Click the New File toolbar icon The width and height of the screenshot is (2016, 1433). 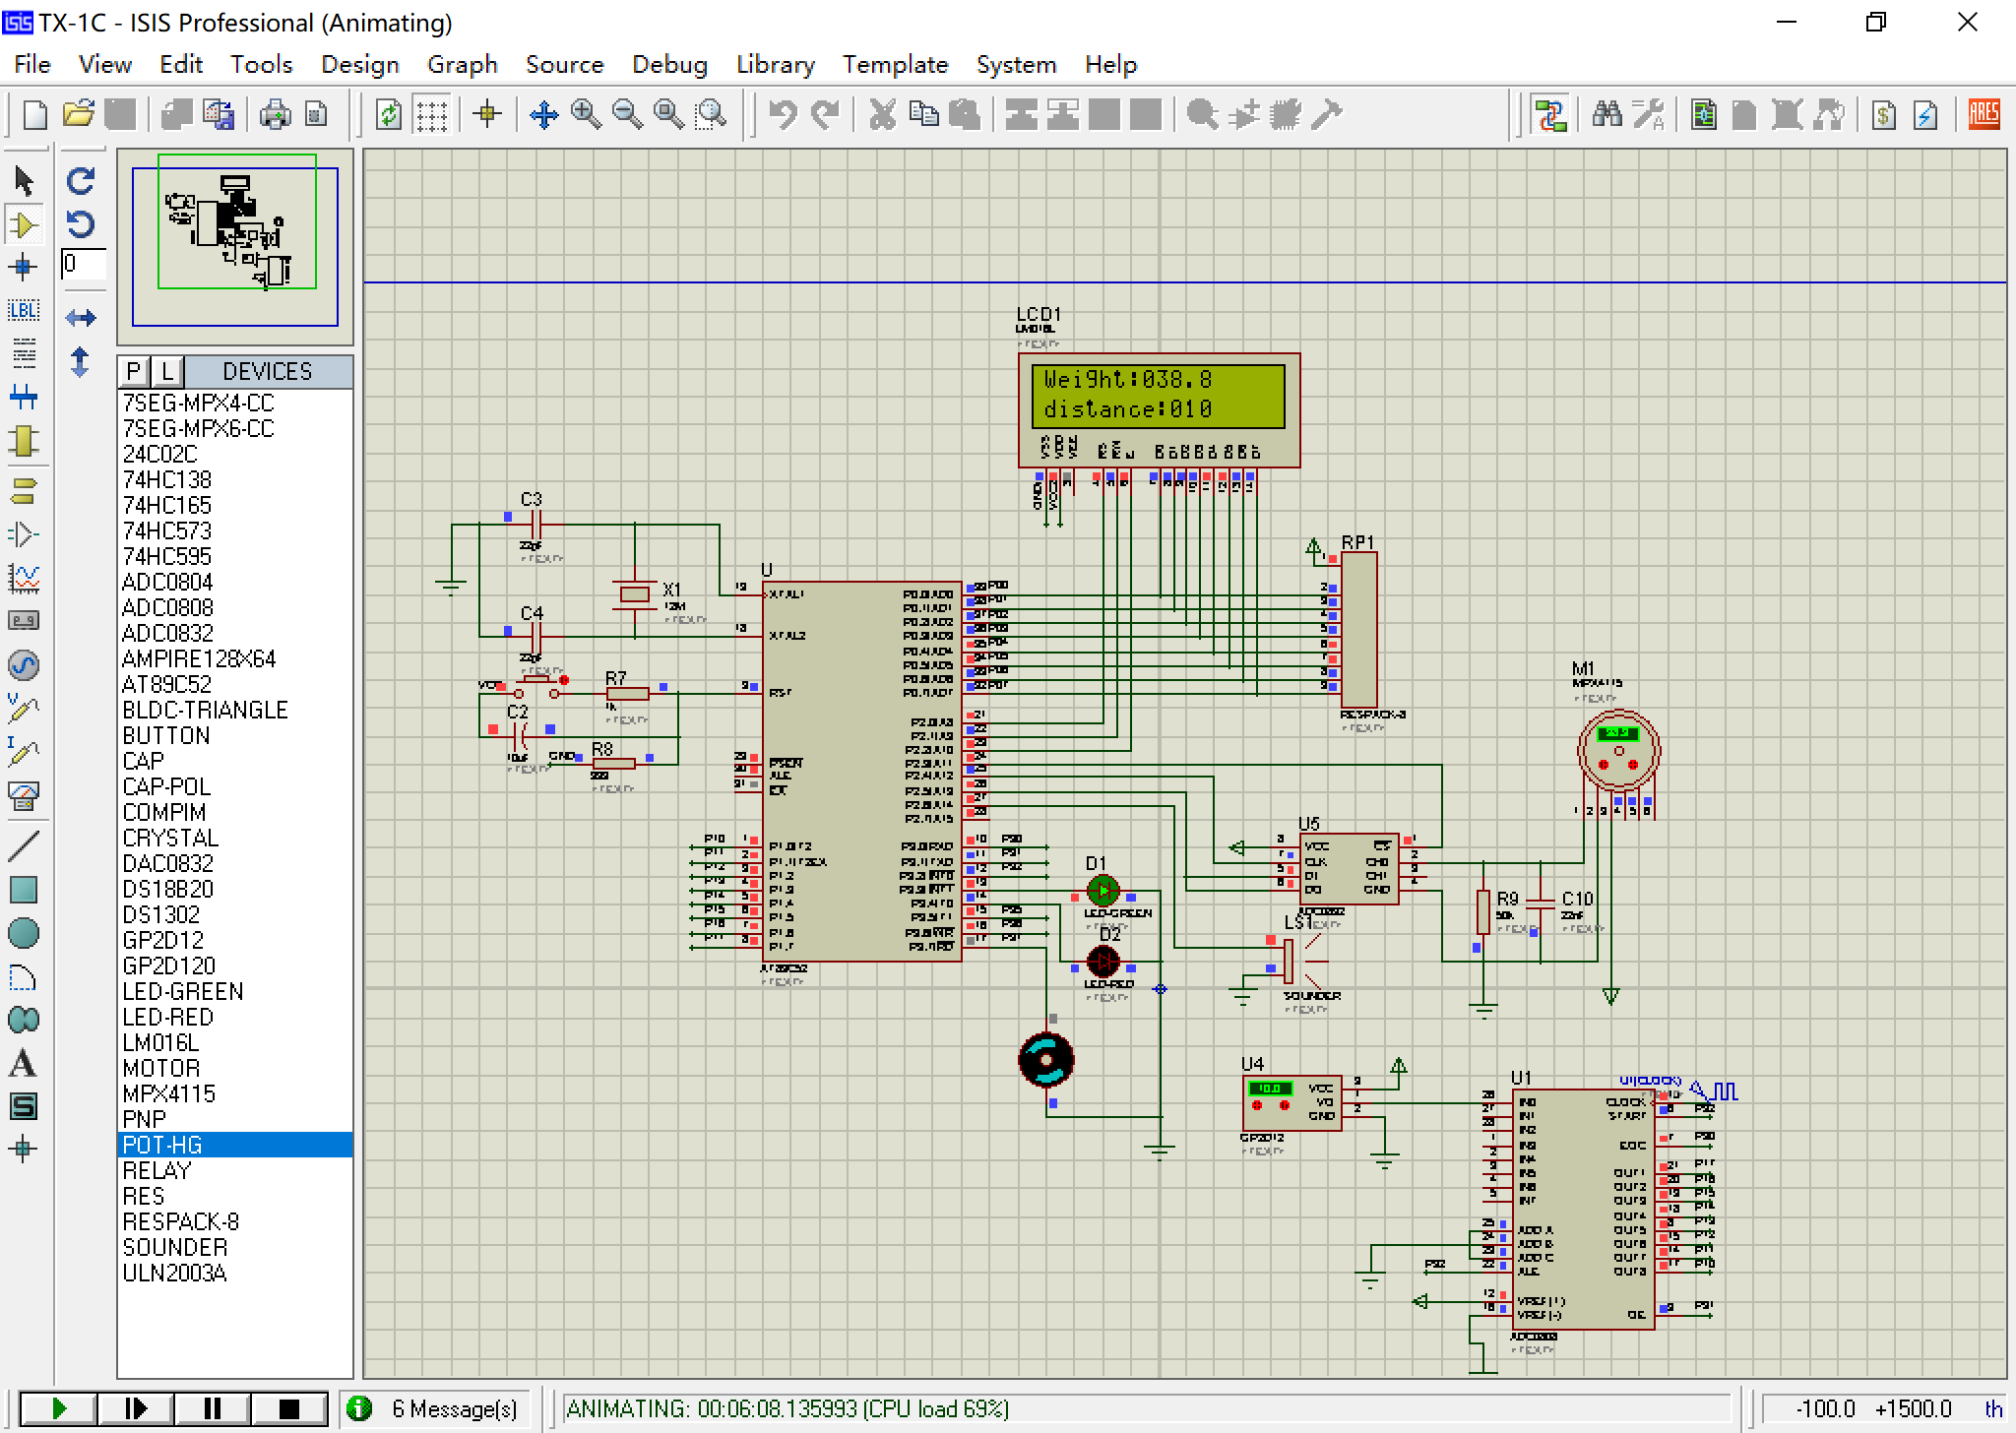34,115
